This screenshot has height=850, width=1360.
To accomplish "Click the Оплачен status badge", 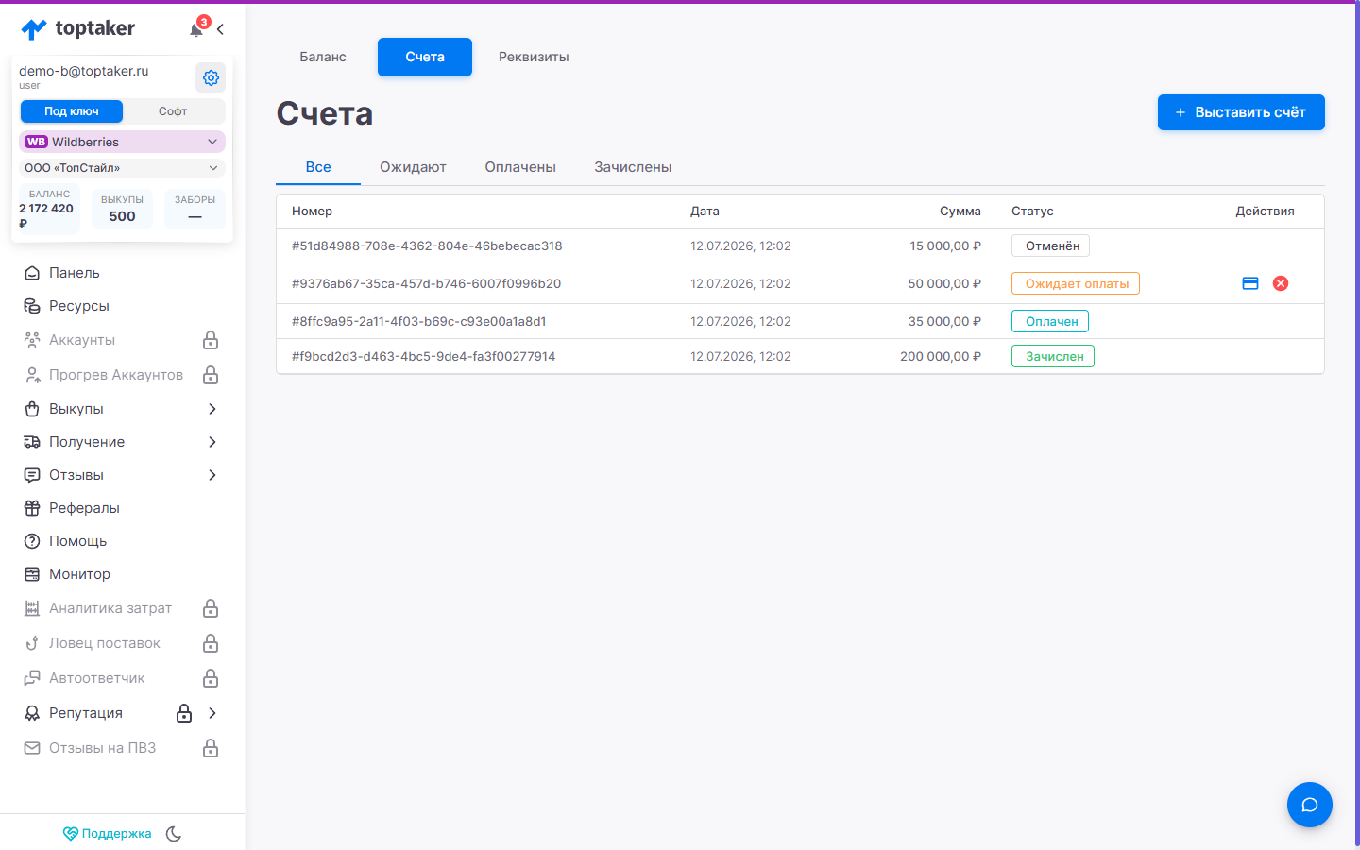I will 1050,321.
